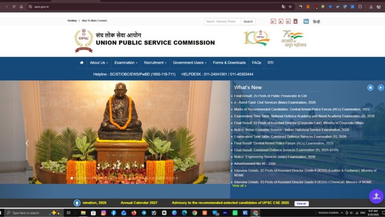Go to browser home page icon
Image resolution: width=385 pixels, height=217 pixels.
(x=21, y=7)
